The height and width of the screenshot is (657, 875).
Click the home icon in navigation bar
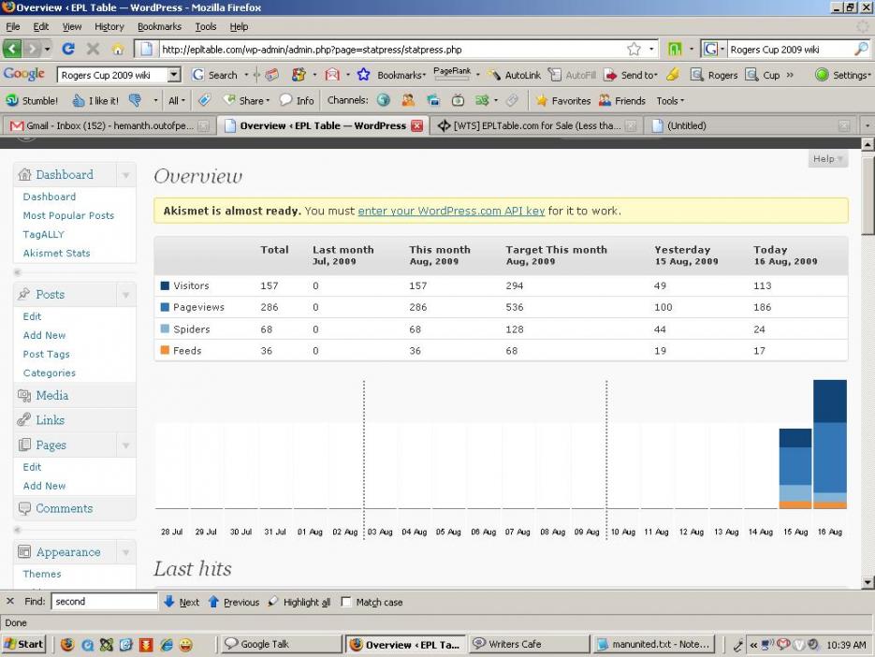(118, 50)
